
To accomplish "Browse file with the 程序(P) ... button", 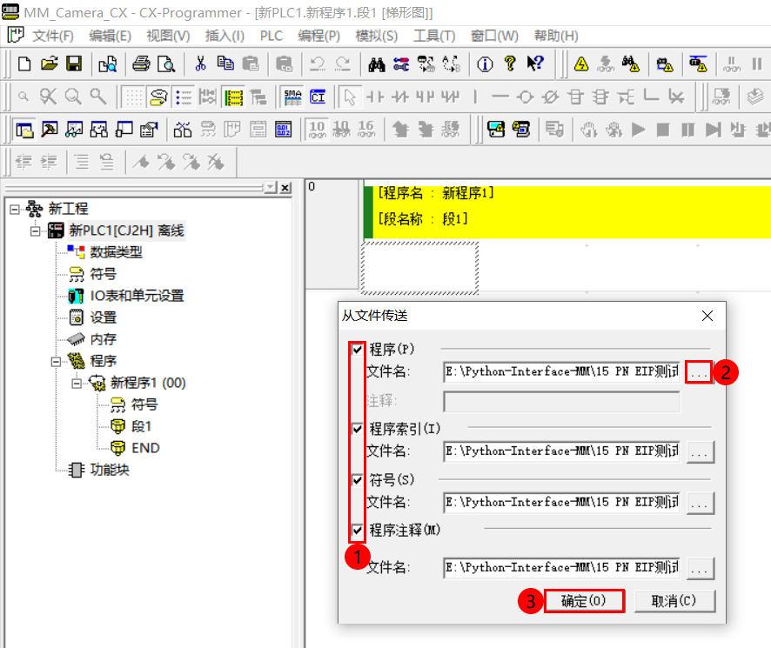I will click(700, 371).
